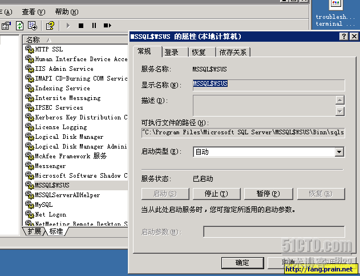Click the Logical Disk Manager service name
Image resolution: width=360 pixels, height=276 pixels.
[69, 137]
